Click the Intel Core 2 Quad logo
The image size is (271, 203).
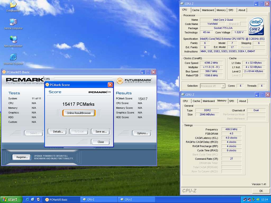[256, 26]
